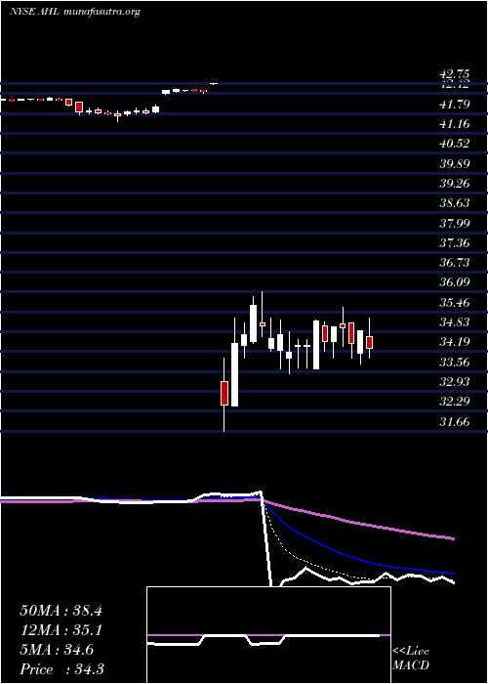
Task: Click the MACD inset chart panel
Action: tap(268, 635)
